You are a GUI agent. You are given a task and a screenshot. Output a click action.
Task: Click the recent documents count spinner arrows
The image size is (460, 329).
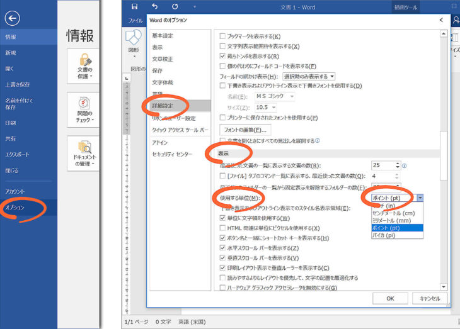(397, 166)
